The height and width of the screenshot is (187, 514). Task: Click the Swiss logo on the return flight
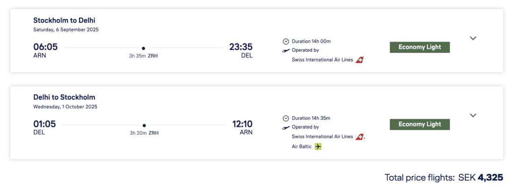(x=359, y=137)
